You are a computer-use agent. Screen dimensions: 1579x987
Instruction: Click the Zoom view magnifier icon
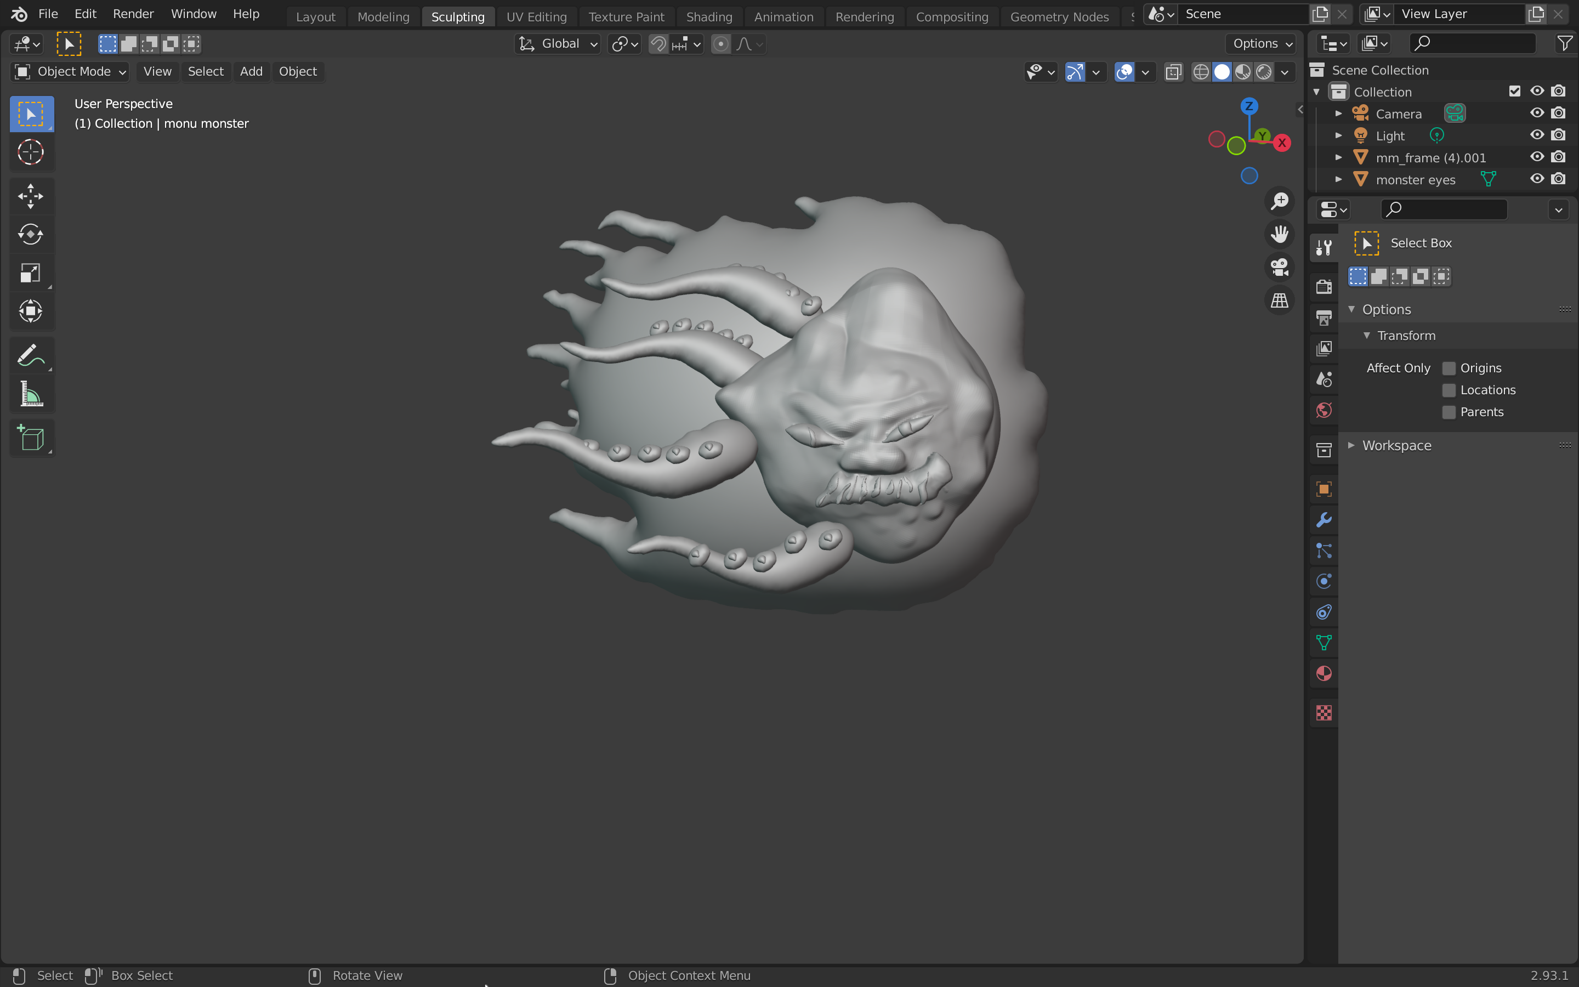1280,200
